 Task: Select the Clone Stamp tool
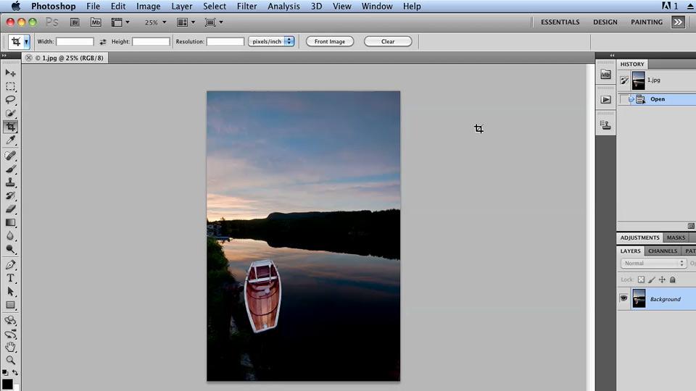[10, 182]
